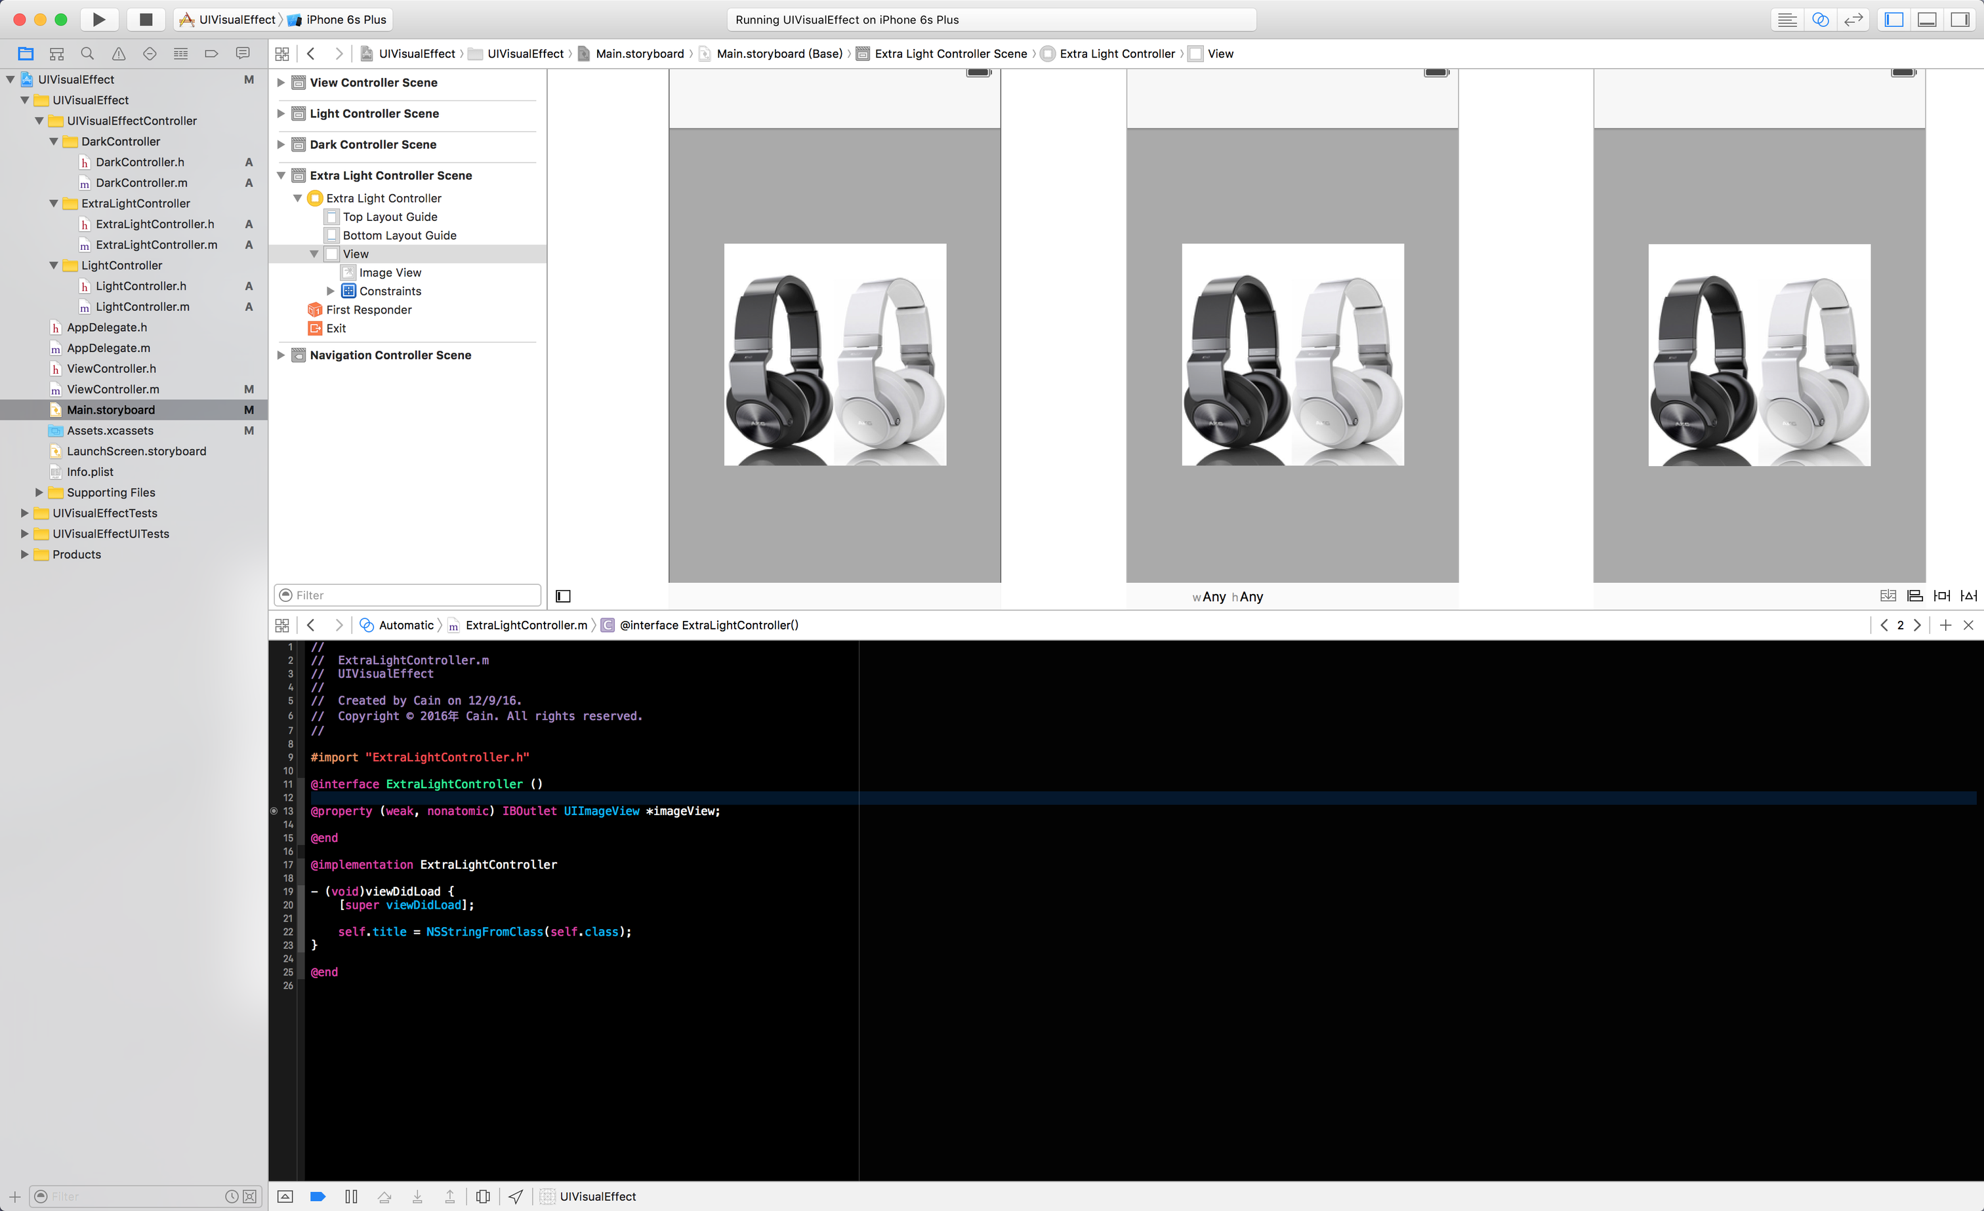The width and height of the screenshot is (1984, 1211).
Task: Collapse the Extra Light Controller Scene
Action: 281,176
